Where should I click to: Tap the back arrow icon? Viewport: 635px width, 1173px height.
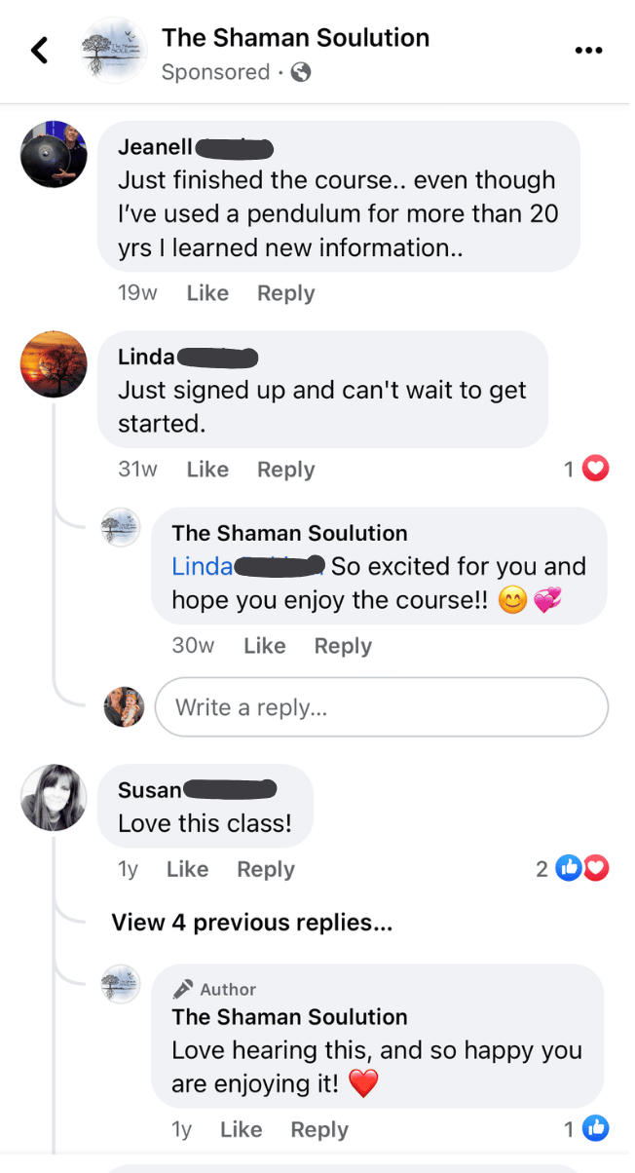[x=40, y=51]
